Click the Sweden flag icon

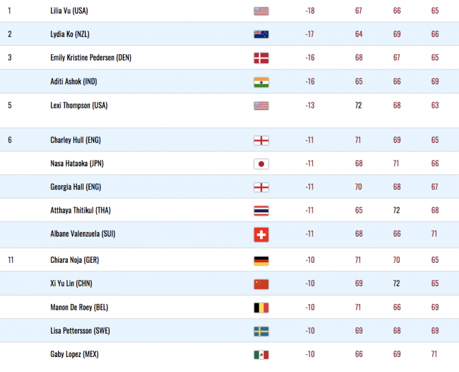(x=261, y=331)
